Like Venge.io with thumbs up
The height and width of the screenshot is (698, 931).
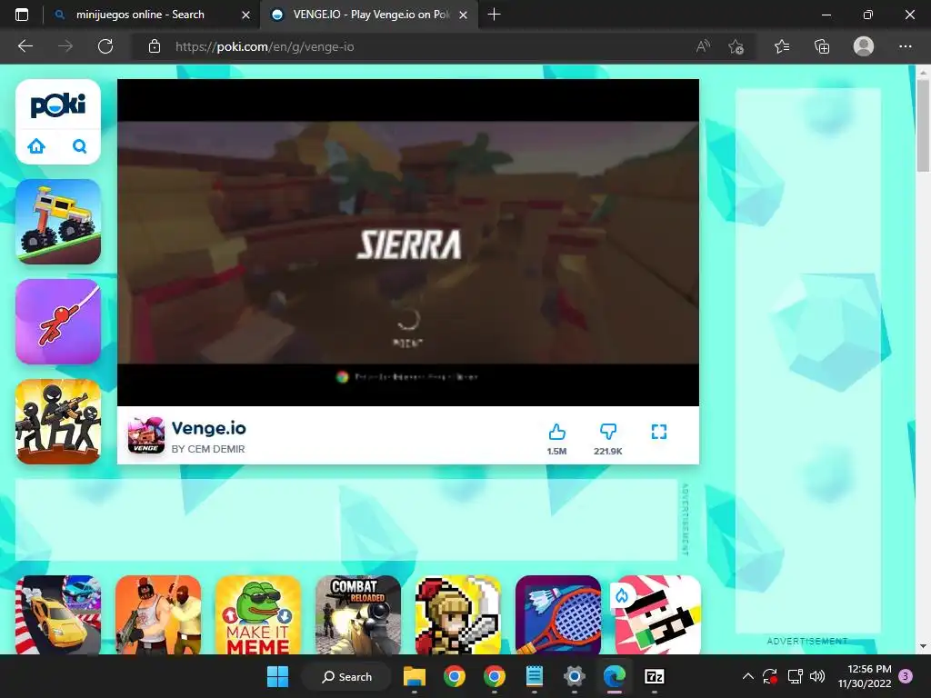pos(557,432)
